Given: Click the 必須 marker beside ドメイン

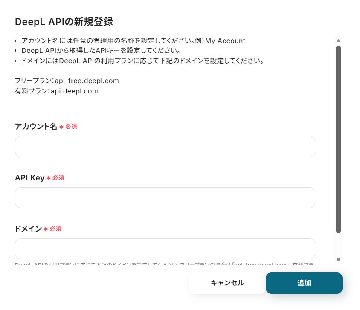Looking at the screenshot, I should pyautogui.click(x=55, y=229).
